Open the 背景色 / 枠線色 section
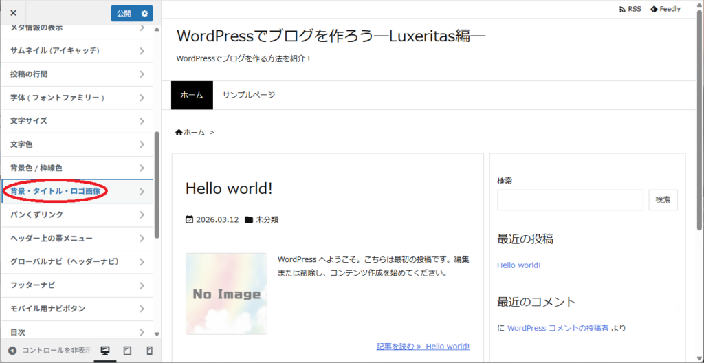The width and height of the screenshot is (704, 363). [77, 168]
